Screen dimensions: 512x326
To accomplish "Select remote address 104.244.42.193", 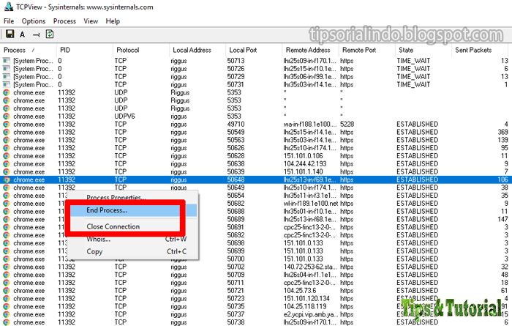I will 305,164.
